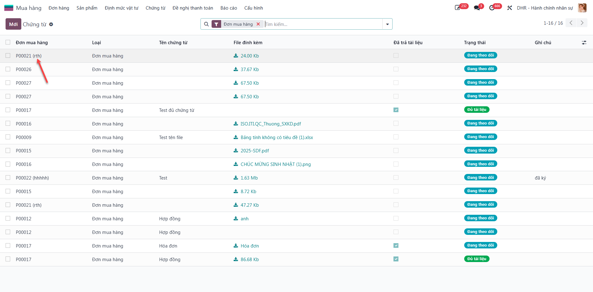The height and width of the screenshot is (292, 593).
Task: Open the Cấu hình menu
Action: tap(254, 8)
